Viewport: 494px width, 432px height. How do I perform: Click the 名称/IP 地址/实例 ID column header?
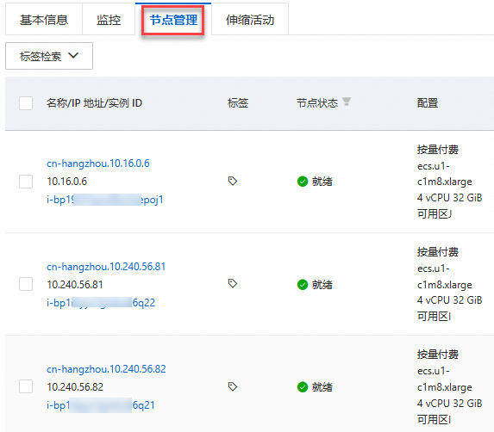tap(94, 103)
